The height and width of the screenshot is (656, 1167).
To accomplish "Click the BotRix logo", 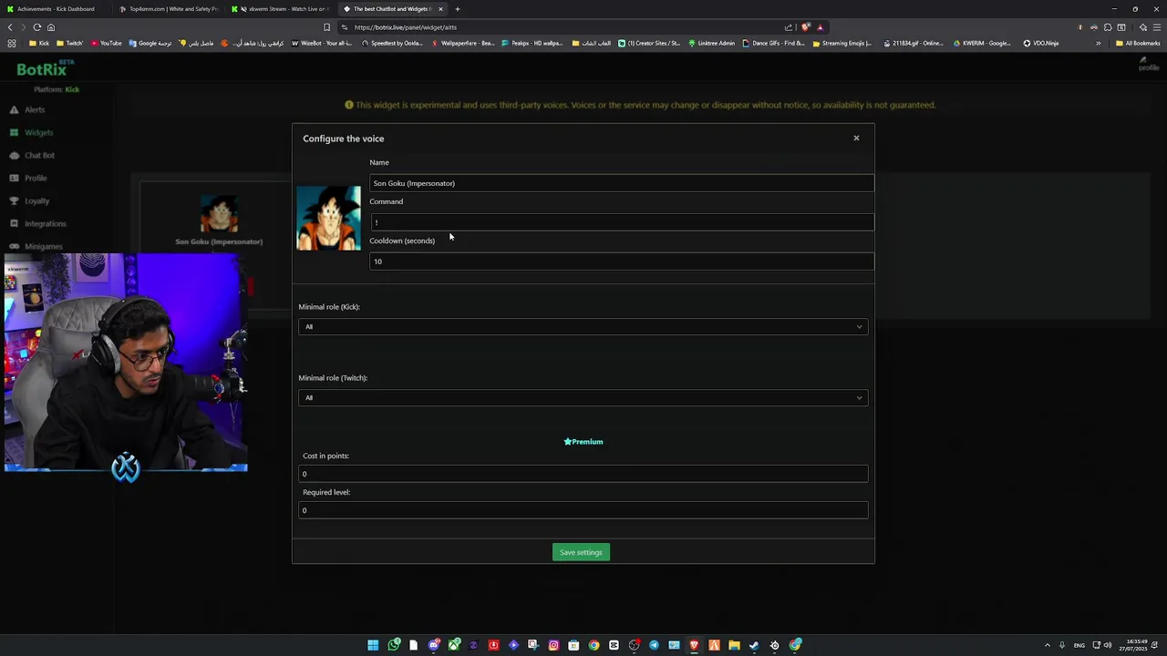I will coord(45,68).
